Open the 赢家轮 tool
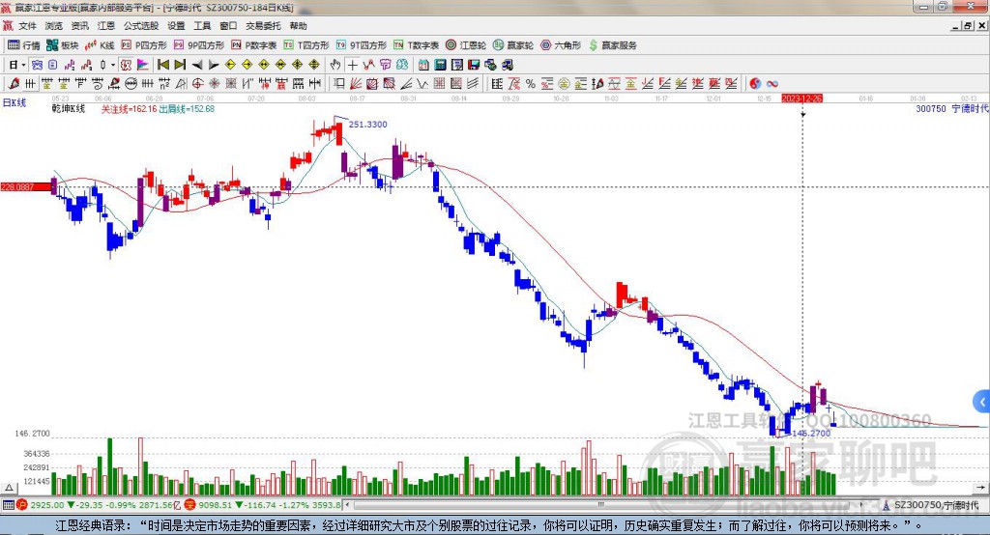This screenshot has width=990, height=535. [513, 45]
